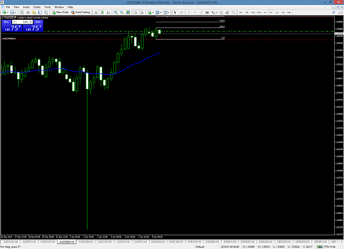This screenshot has height=249, width=344.
Task: Toggle the Auto Scroll chart icon
Action: click(136, 13)
